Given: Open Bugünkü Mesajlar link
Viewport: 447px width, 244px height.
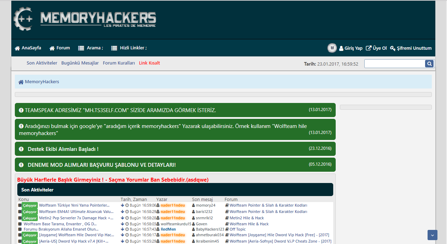Looking at the screenshot, I should pos(80,63).
